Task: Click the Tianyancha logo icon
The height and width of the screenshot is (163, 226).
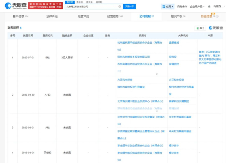Action: pos(8,6)
